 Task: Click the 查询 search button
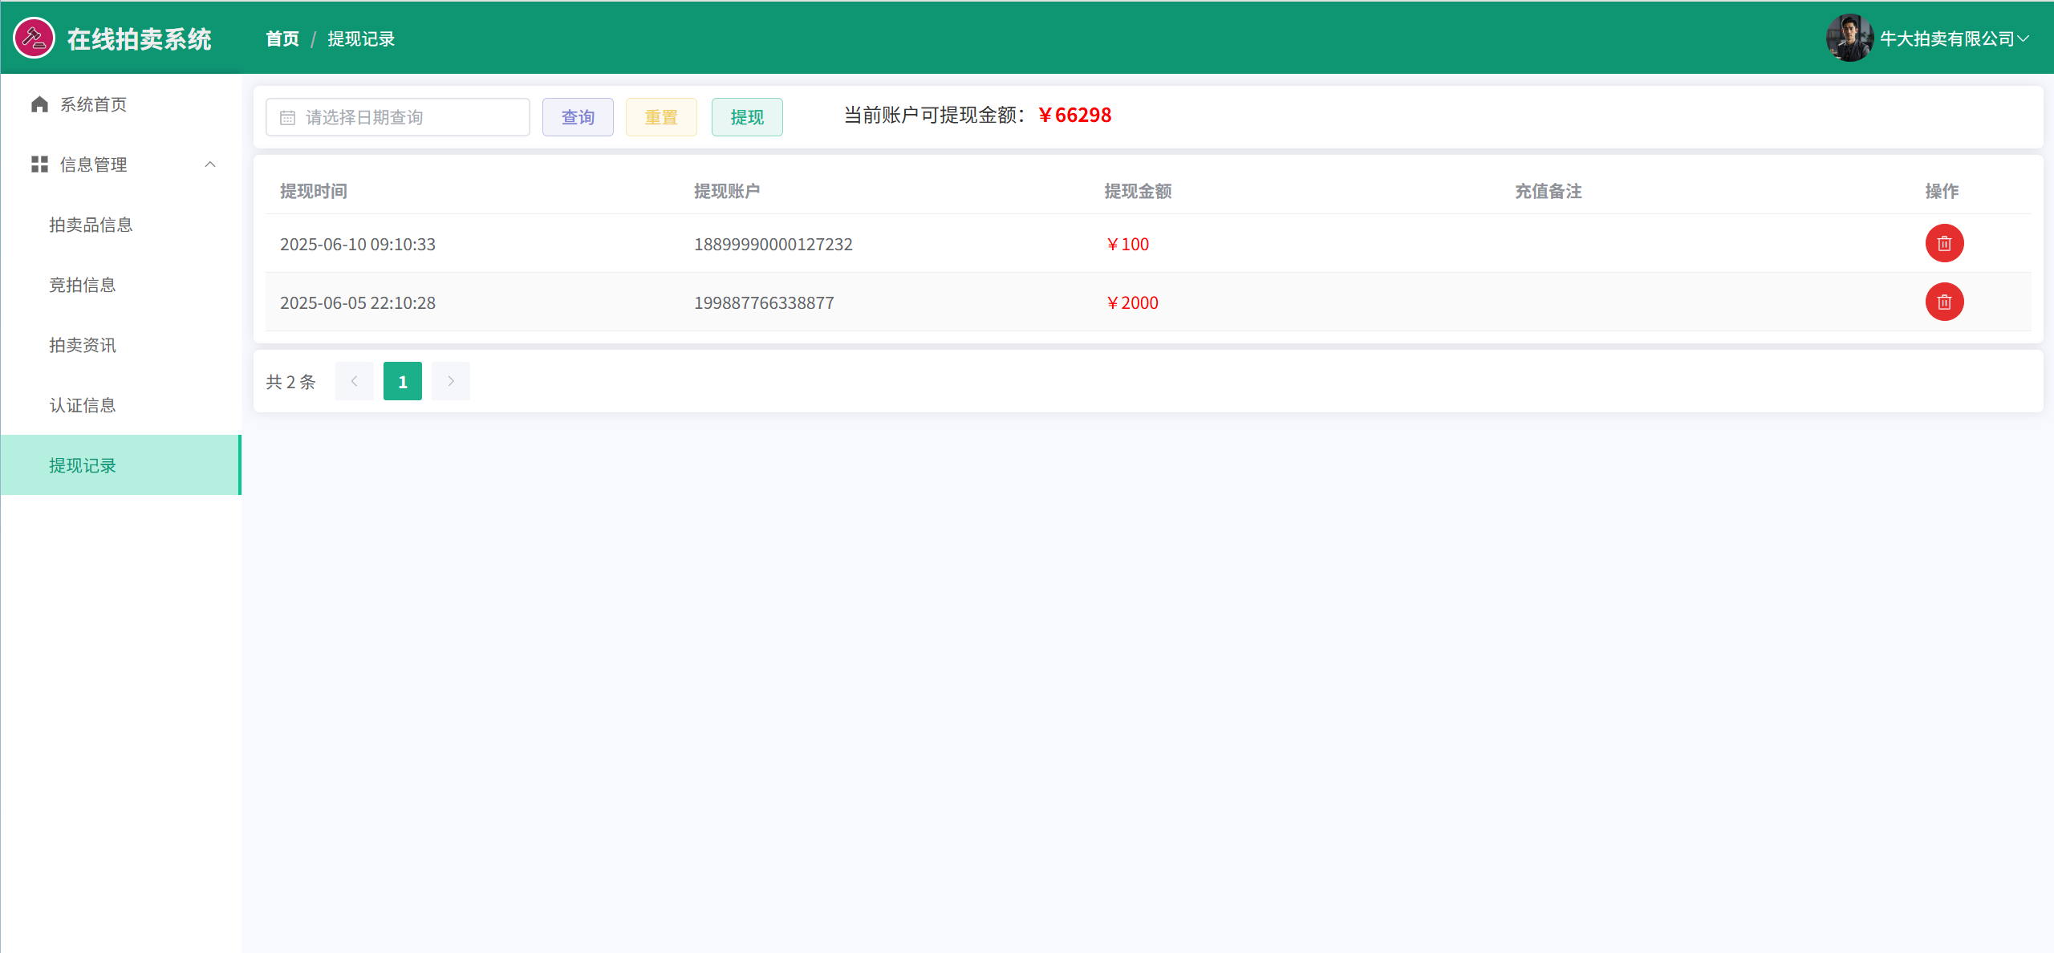pos(578,117)
